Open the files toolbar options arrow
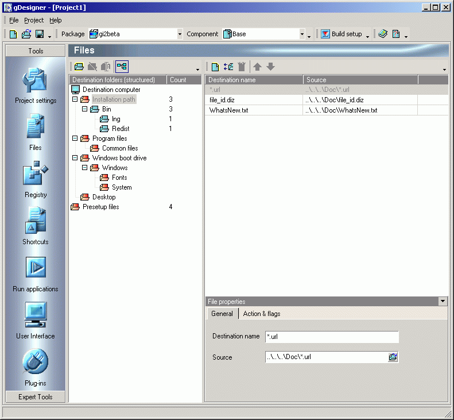 (444, 70)
